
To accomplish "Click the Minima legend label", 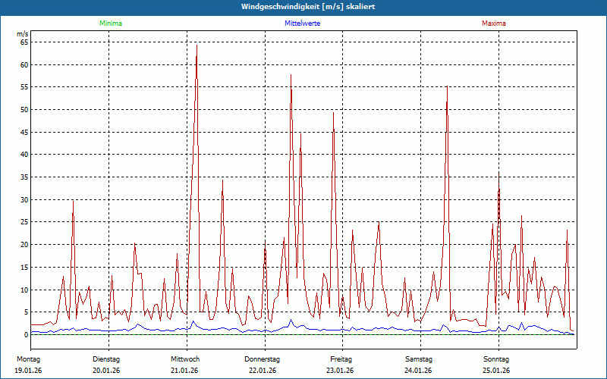I will click(109, 23).
